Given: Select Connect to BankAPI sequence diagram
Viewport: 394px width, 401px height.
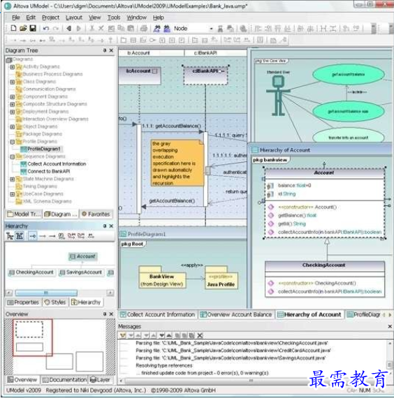Looking at the screenshot, I should 45,171.
